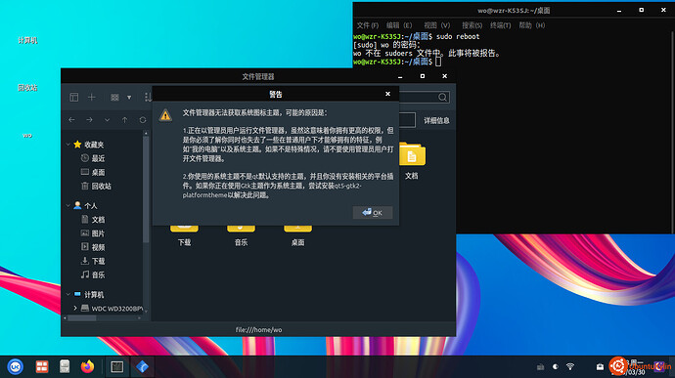Open view mode dropdown arrow
675x378 pixels.
(x=129, y=98)
